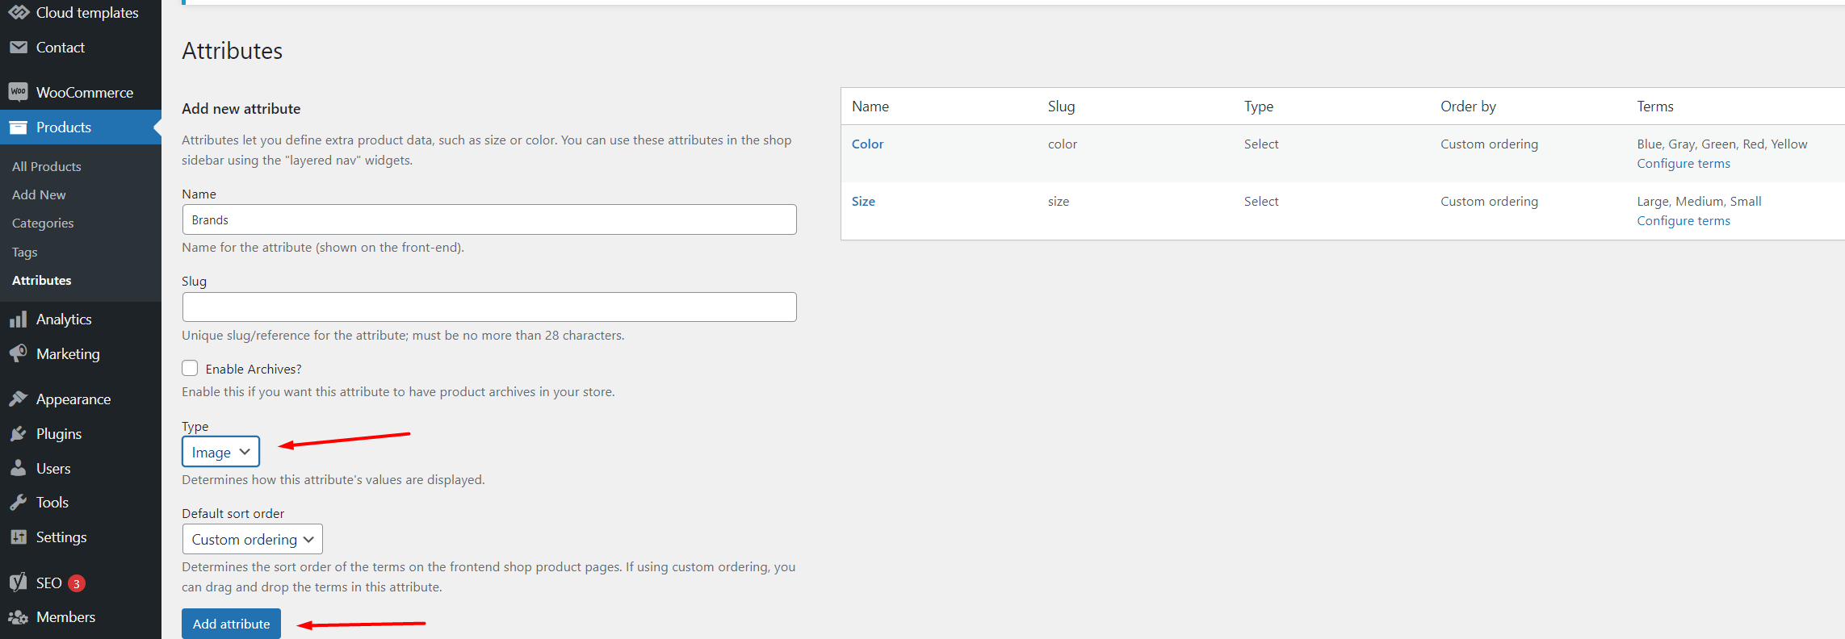The width and height of the screenshot is (1845, 639).
Task: Open the Tools menu
Action: (52, 503)
